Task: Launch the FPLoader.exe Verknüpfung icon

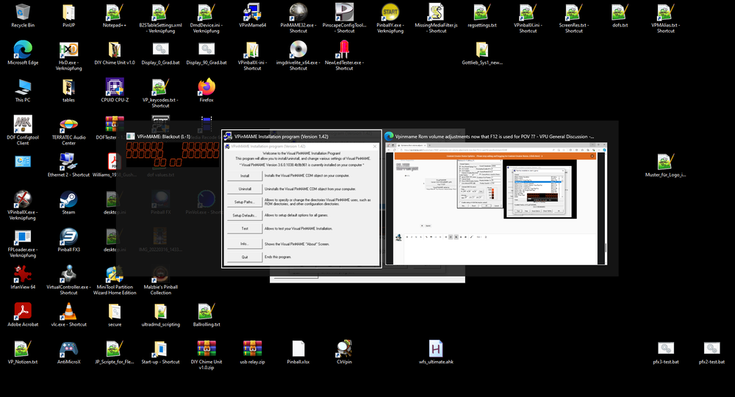Action: point(23,237)
